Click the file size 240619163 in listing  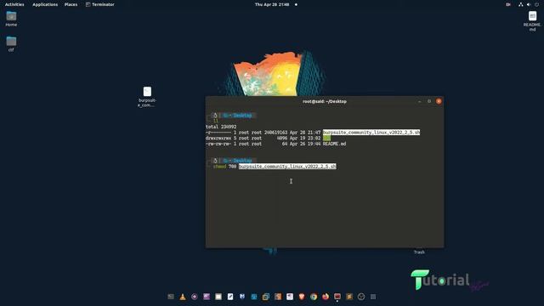[275, 133]
